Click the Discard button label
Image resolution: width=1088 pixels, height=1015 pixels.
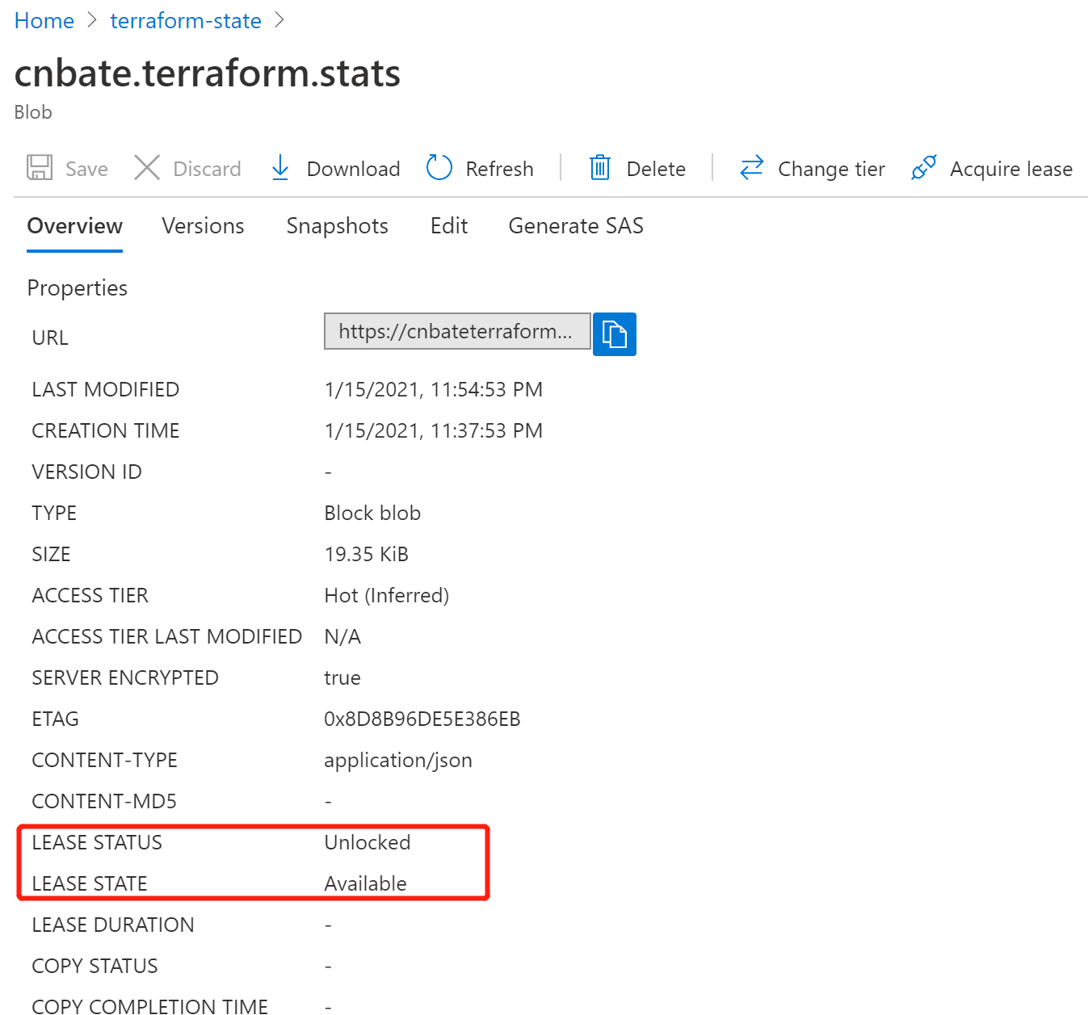[207, 169]
